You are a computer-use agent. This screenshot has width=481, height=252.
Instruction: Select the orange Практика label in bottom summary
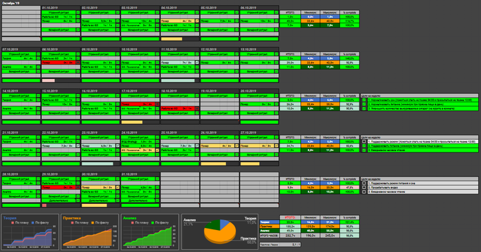point(269,226)
